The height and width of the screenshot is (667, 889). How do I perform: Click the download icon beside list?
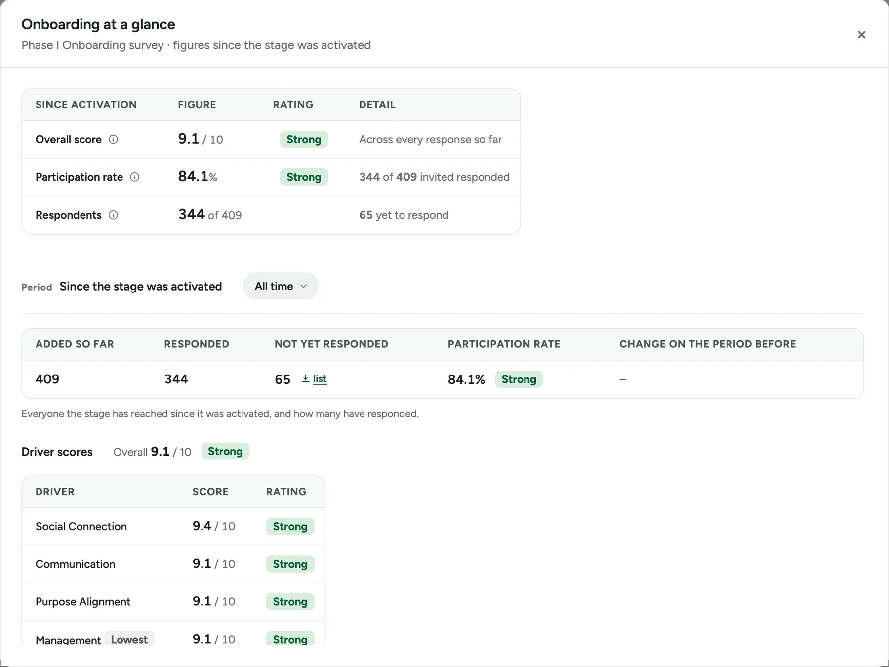coord(305,379)
